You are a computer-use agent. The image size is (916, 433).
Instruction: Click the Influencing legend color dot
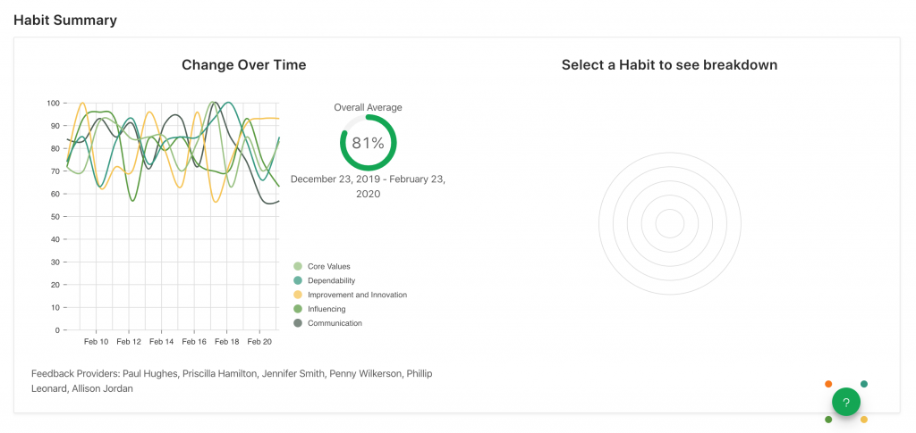pos(298,309)
